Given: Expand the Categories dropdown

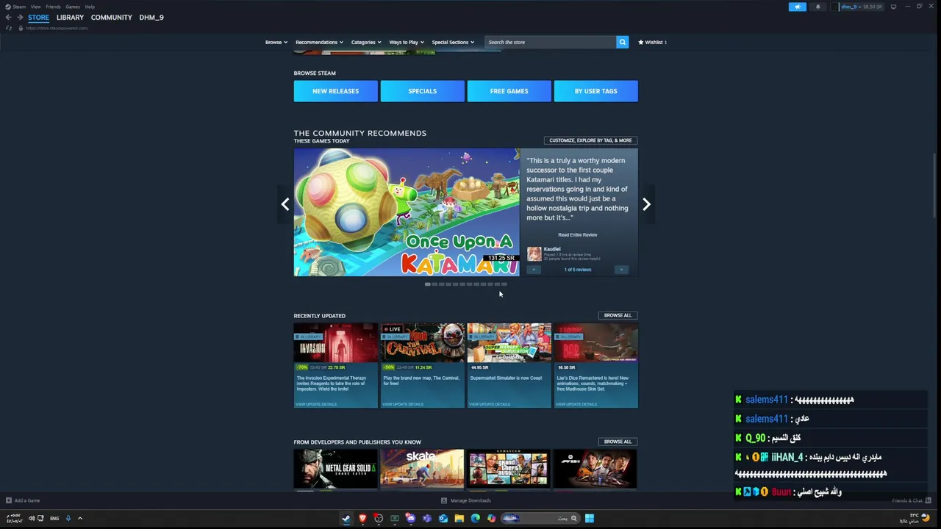Looking at the screenshot, I should pos(365,42).
